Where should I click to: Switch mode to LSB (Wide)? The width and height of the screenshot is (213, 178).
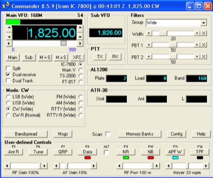pos(8,97)
